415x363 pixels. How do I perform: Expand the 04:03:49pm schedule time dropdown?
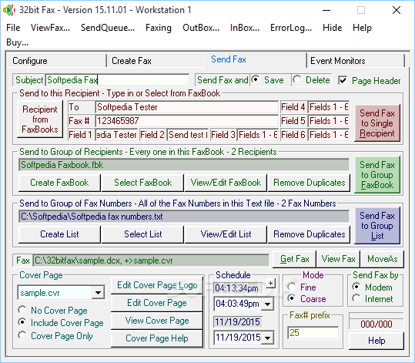point(268,304)
